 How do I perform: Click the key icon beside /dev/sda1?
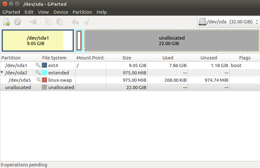38,65
